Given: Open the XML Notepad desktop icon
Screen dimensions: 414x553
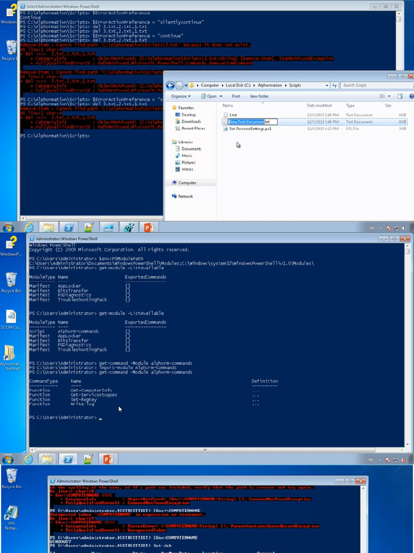Looking at the screenshot, I should point(11,517).
